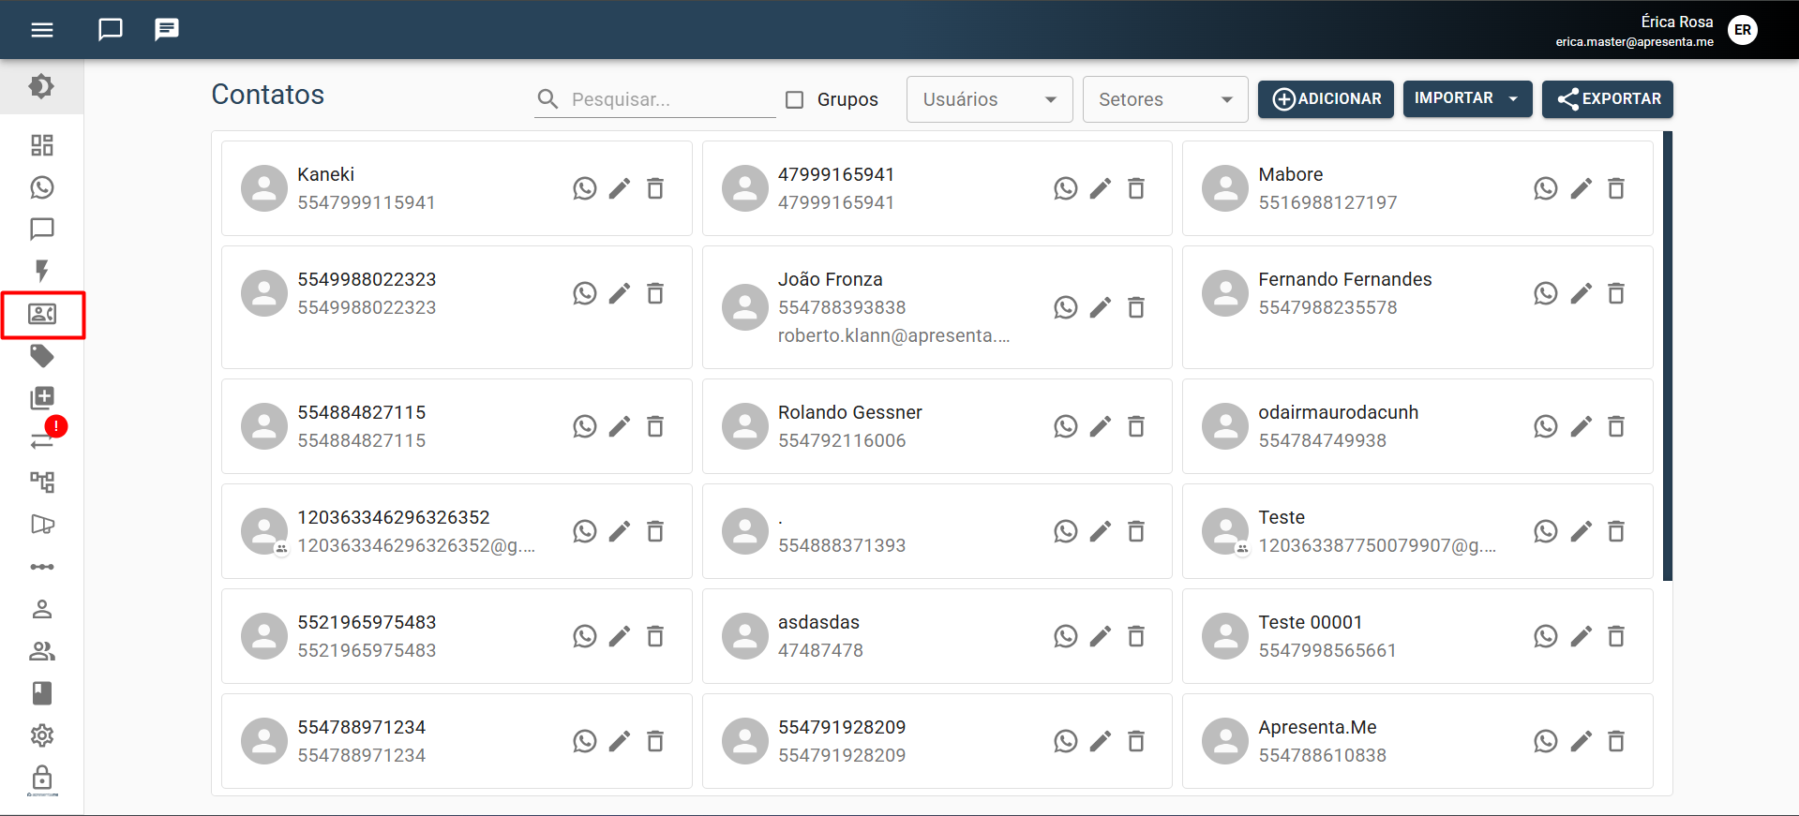Delete the Fernando Fernandes contact
Image resolution: width=1799 pixels, height=816 pixels.
pos(1616,293)
